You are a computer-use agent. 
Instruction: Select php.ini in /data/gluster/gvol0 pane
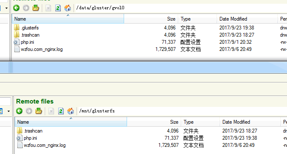tap(27, 42)
